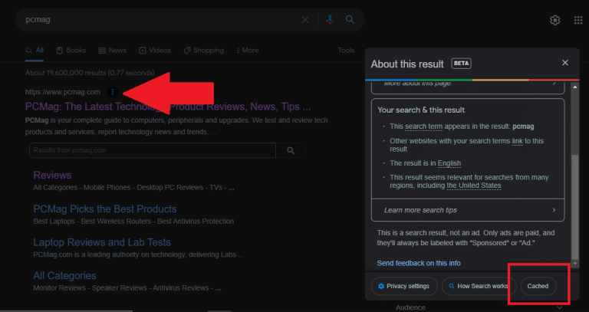Open Privacy settings button
Image resolution: width=589 pixels, height=312 pixels.
click(404, 286)
